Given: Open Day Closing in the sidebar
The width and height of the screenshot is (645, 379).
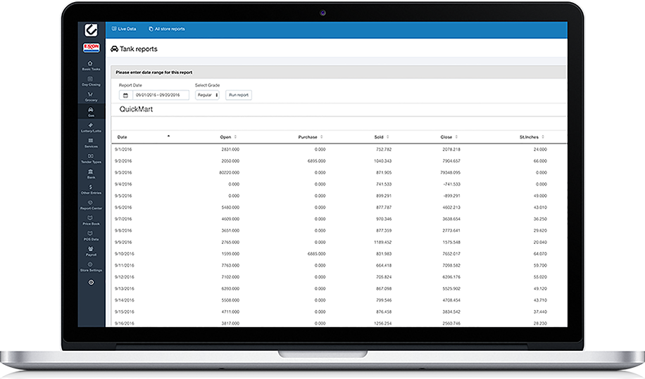Looking at the screenshot, I should [91, 82].
